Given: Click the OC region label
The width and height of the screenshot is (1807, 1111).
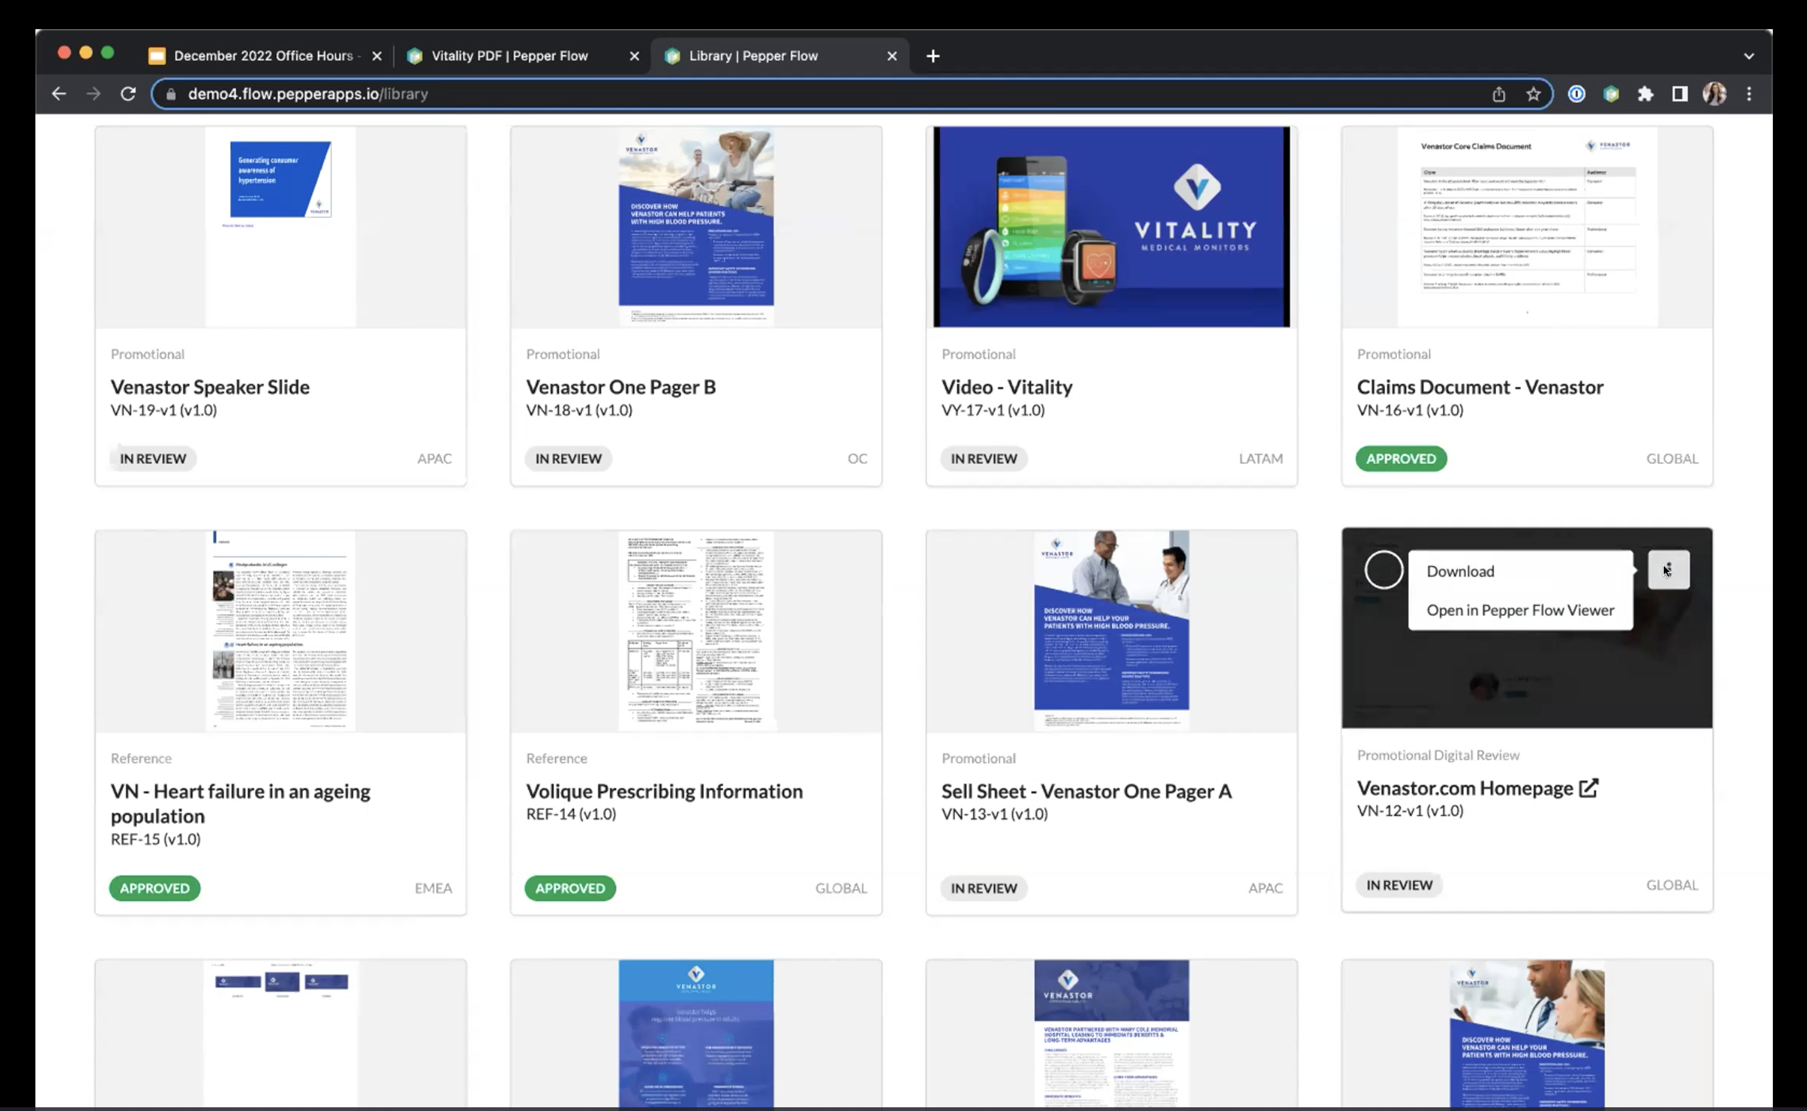Looking at the screenshot, I should click(857, 458).
